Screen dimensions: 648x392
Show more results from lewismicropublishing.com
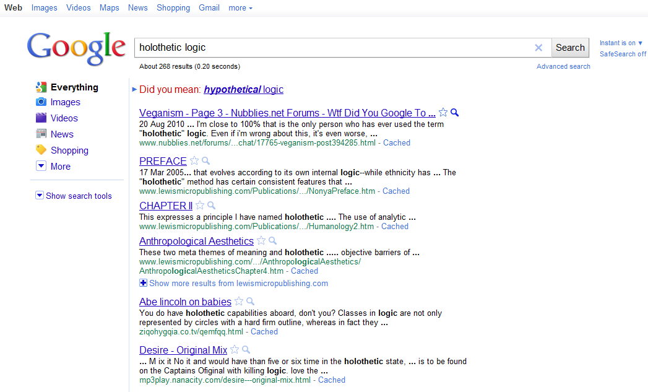238,283
